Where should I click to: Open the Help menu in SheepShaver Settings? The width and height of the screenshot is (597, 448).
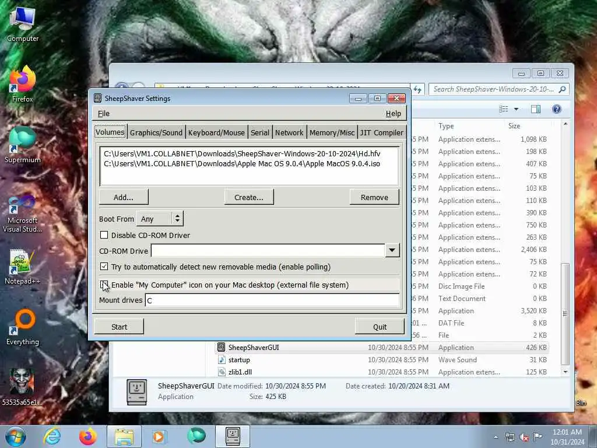(x=394, y=114)
